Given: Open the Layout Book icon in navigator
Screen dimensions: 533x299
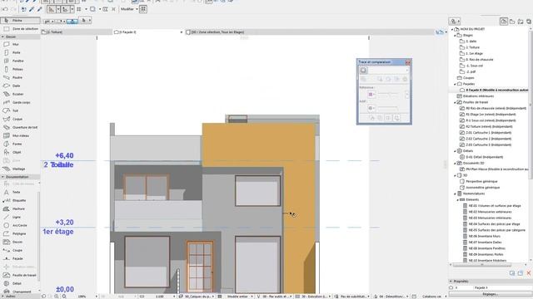Looking at the screenshot, I should pyautogui.click(x=521, y=22).
